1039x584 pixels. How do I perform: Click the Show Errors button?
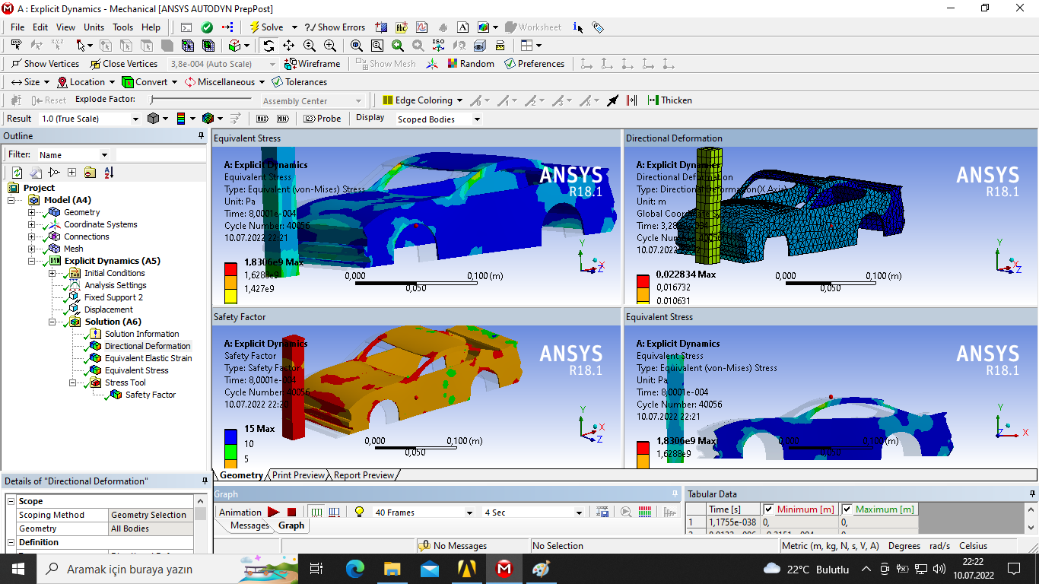[335, 27]
